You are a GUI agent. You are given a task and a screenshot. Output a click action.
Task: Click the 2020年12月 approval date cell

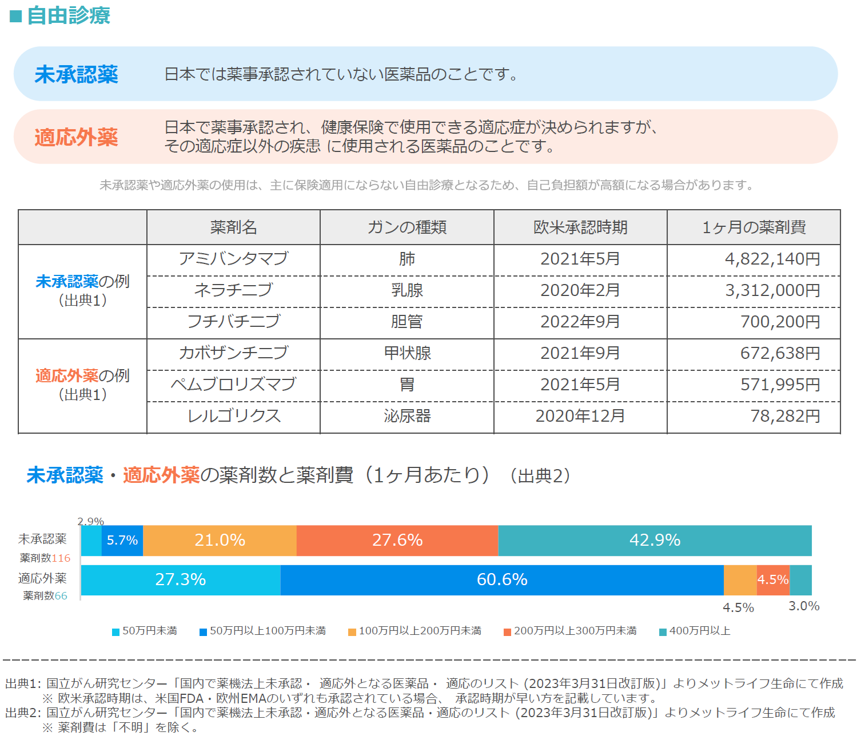point(580,417)
